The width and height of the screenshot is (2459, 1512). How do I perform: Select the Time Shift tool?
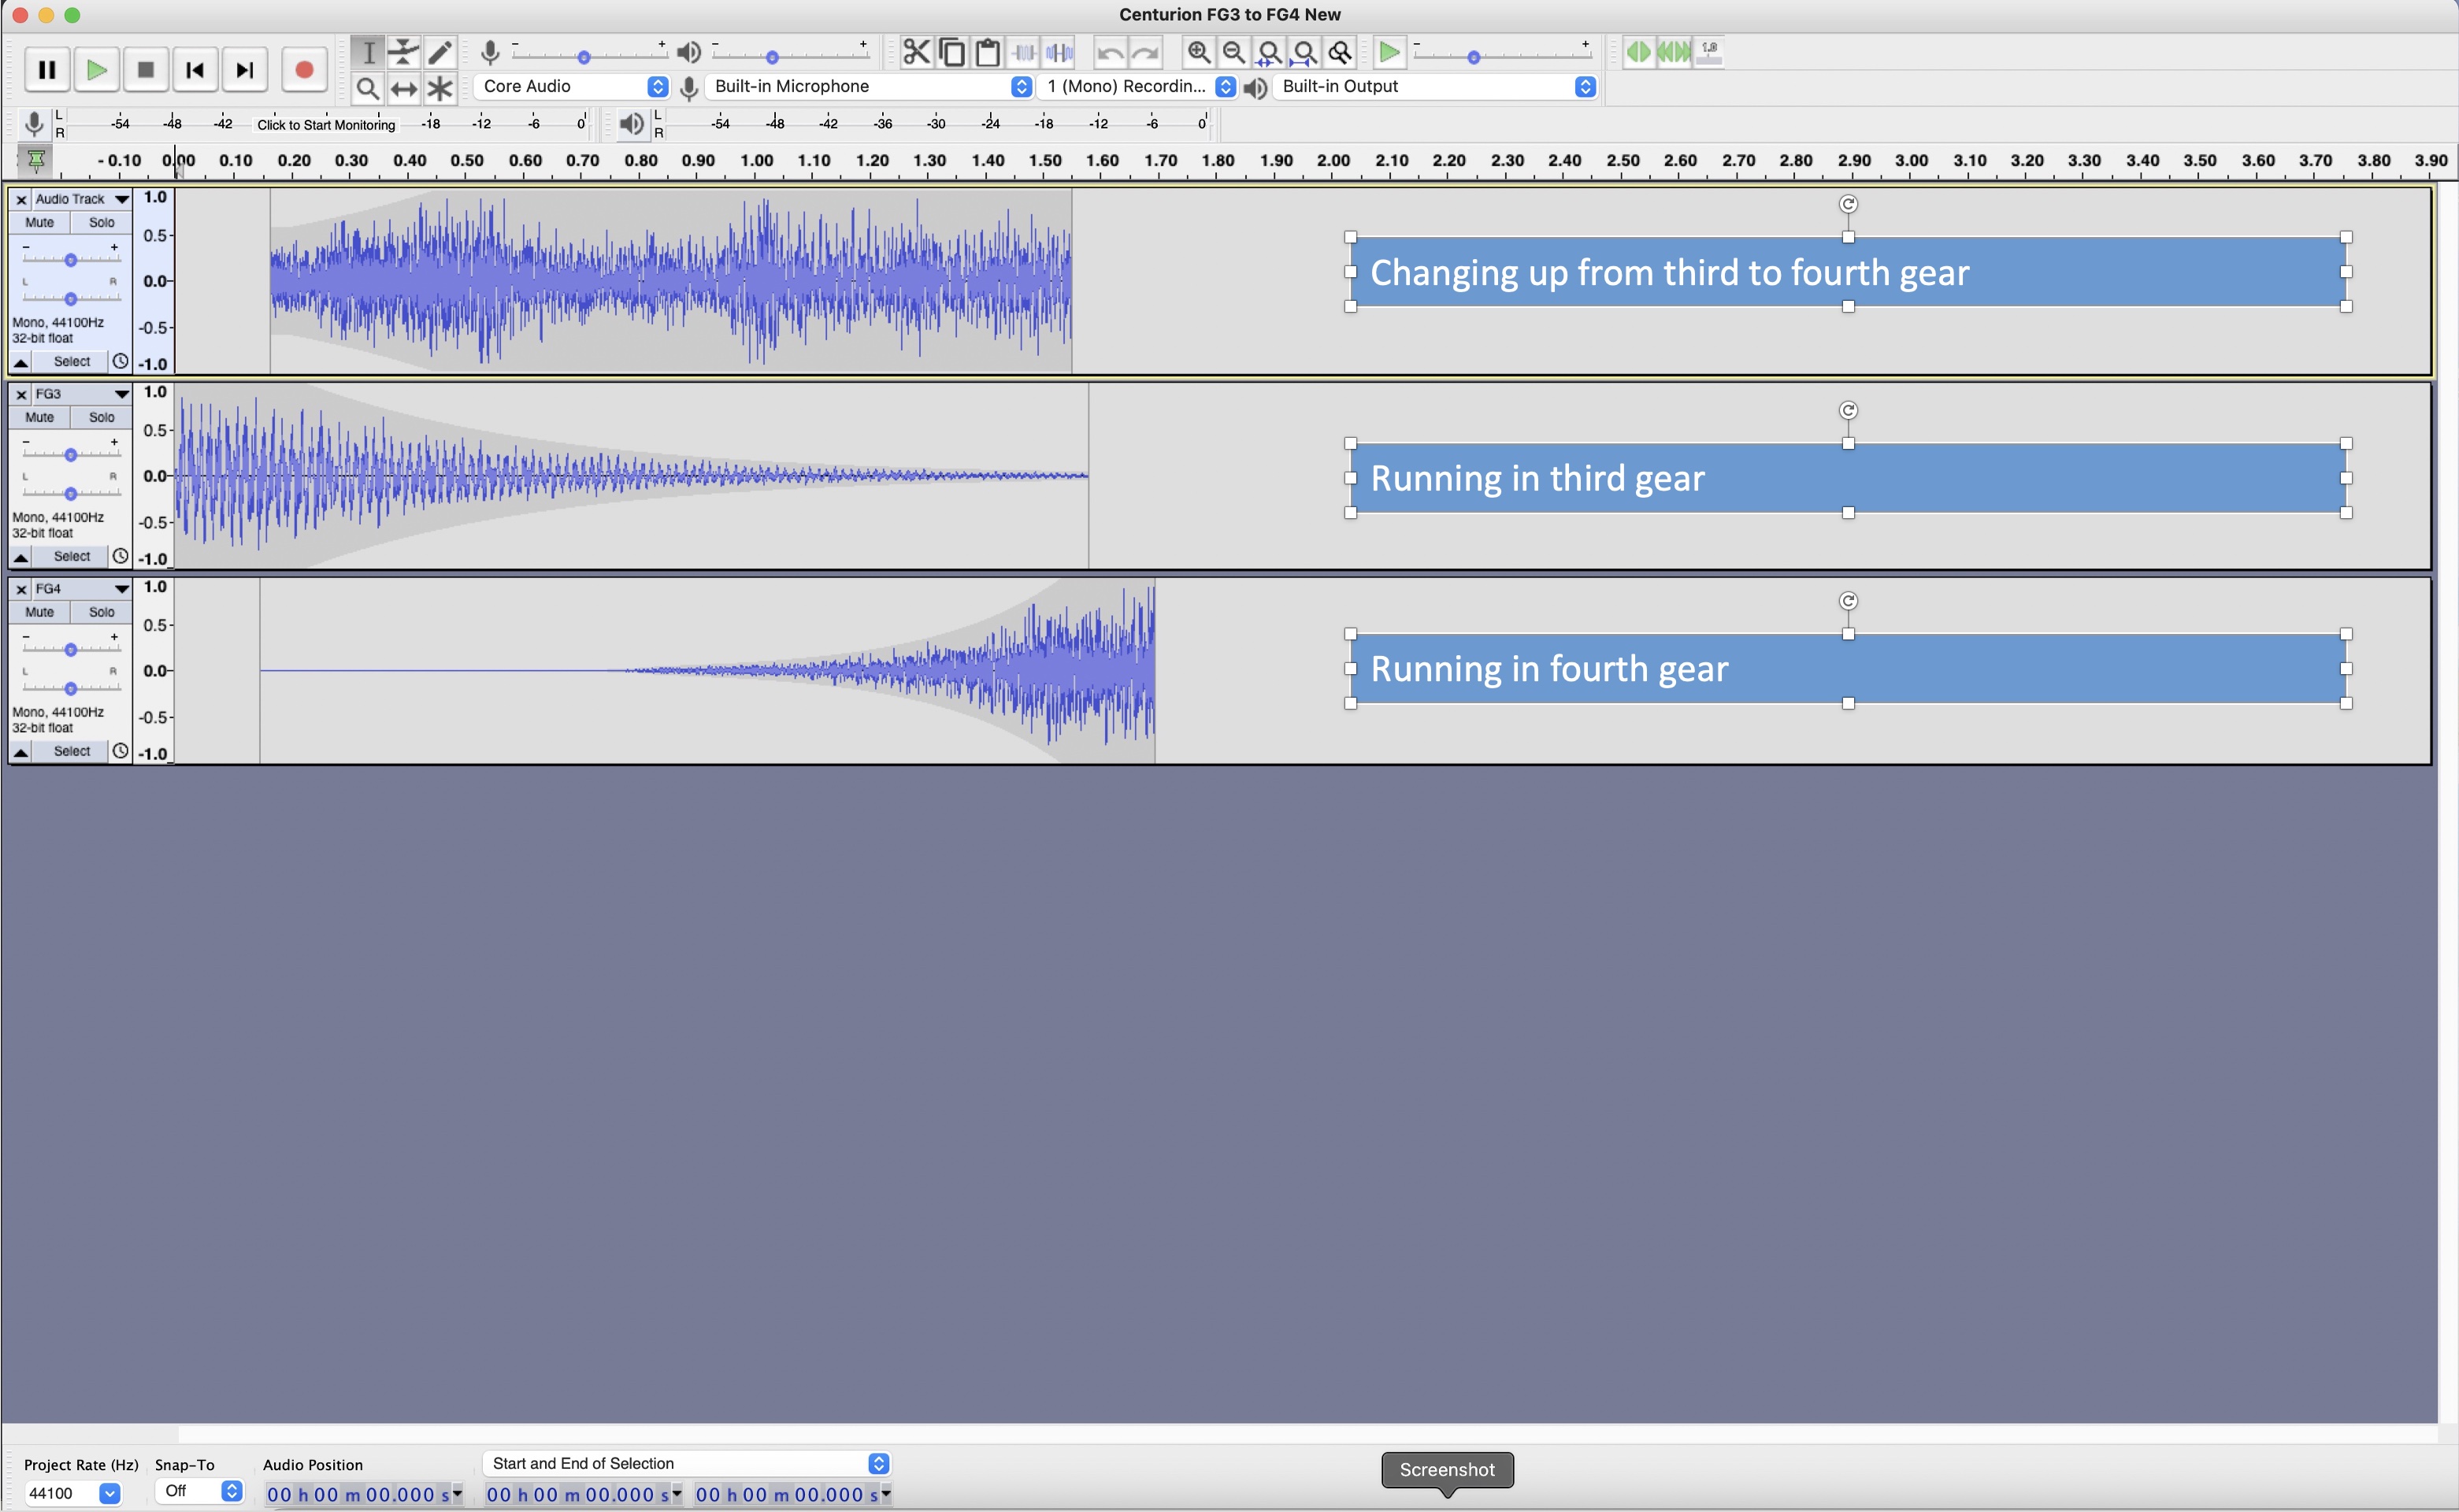tap(404, 89)
